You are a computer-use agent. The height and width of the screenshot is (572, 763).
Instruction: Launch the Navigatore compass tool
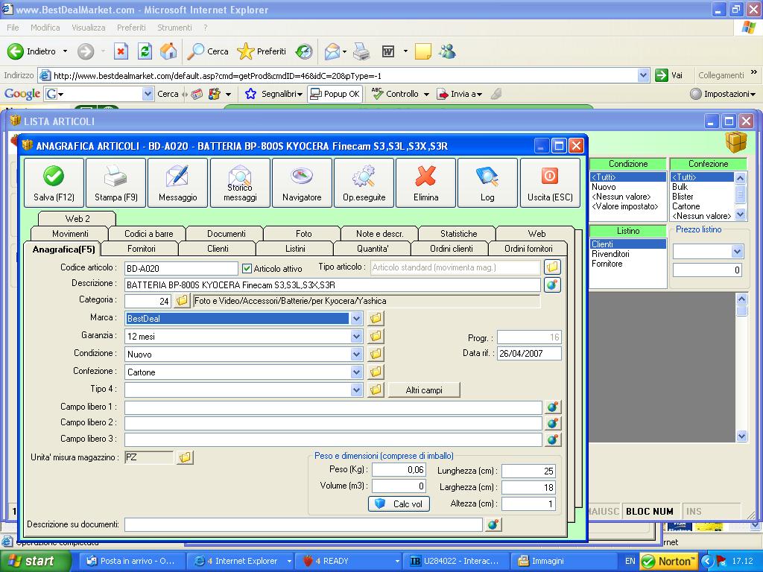(x=302, y=182)
